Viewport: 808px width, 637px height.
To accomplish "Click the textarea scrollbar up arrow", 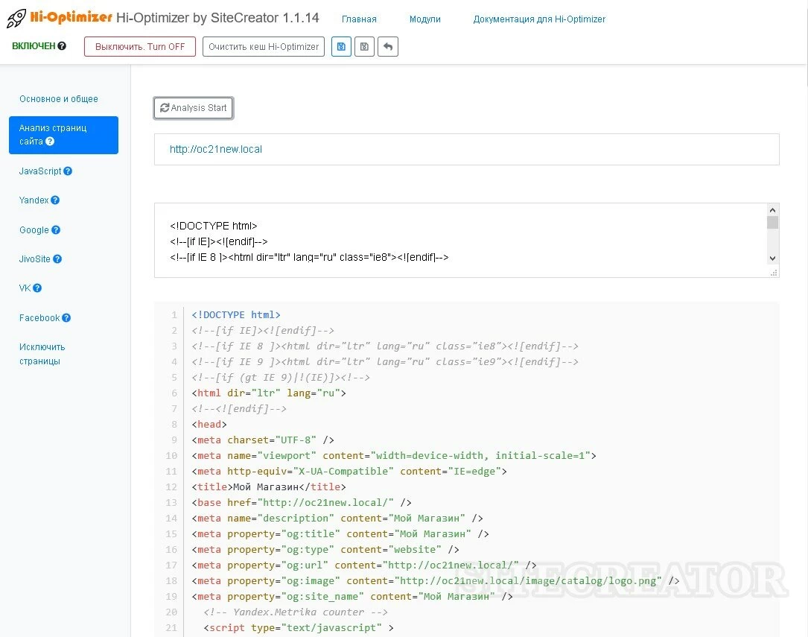I will (x=772, y=210).
